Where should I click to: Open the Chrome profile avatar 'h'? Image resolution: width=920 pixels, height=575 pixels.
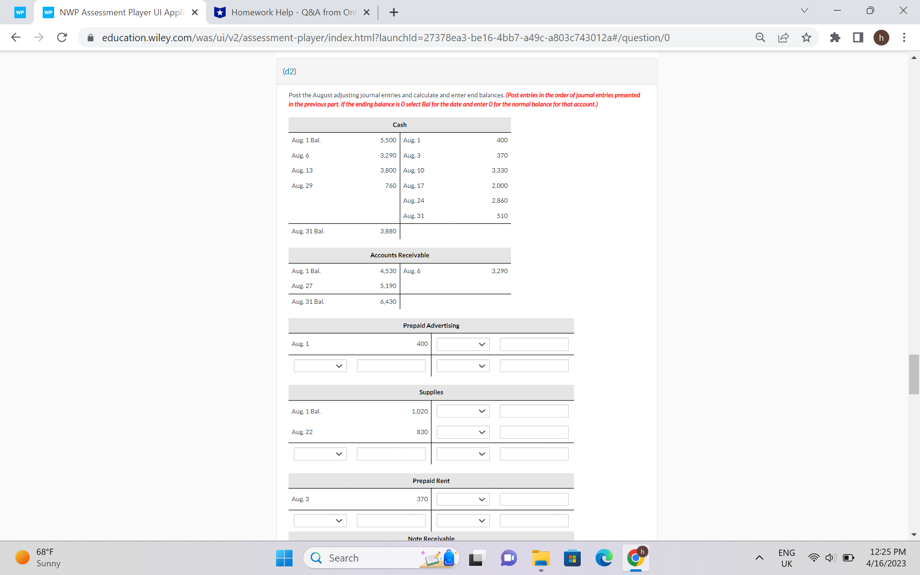click(x=882, y=37)
